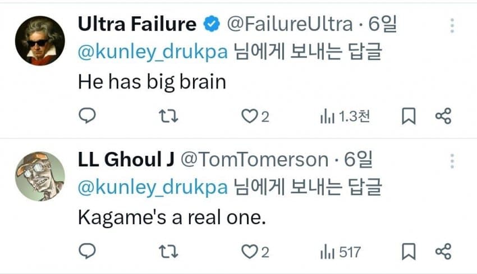Open more options for Ultra Failure's tweet
The height and width of the screenshot is (274, 477).
452,25
